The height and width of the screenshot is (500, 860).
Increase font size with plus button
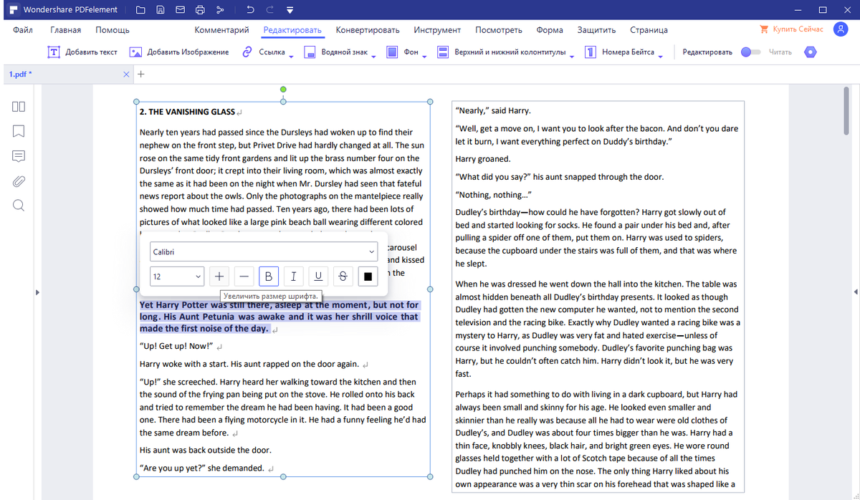(219, 277)
